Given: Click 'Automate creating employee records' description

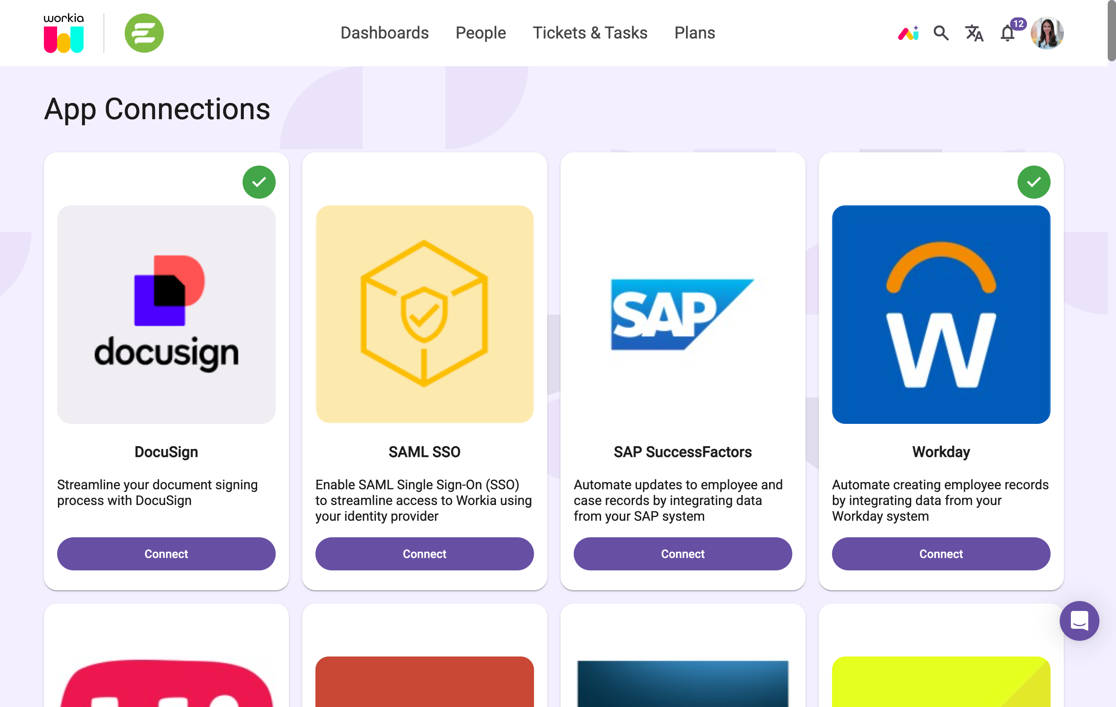Looking at the screenshot, I should 940,500.
